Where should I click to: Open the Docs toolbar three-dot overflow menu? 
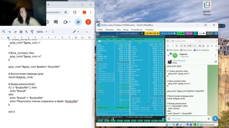53,32
